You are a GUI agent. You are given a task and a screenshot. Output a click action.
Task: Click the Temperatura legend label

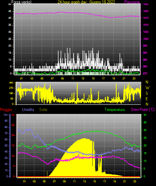click(x=115, y=110)
